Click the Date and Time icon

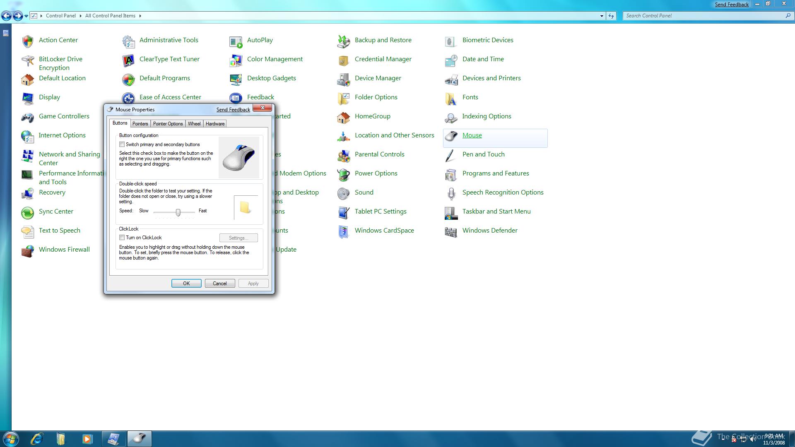pyautogui.click(x=451, y=60)
